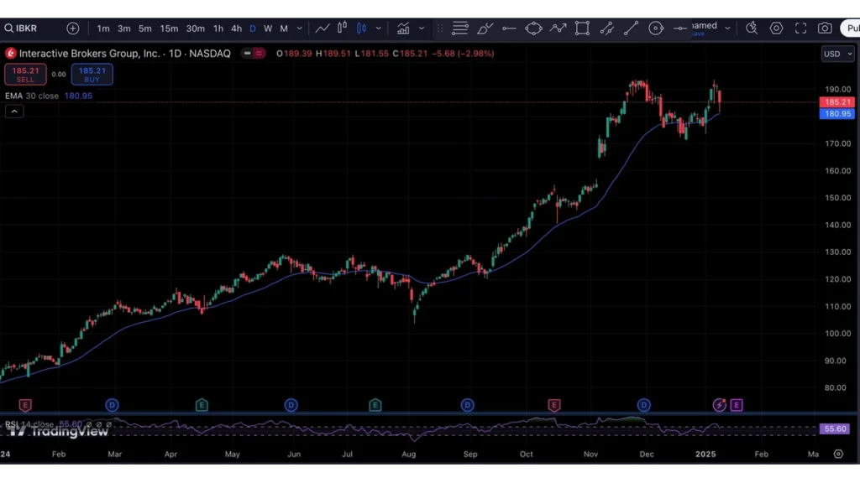Expand the timeframe interval dropdown
The image size is (860, 483).
300,29
